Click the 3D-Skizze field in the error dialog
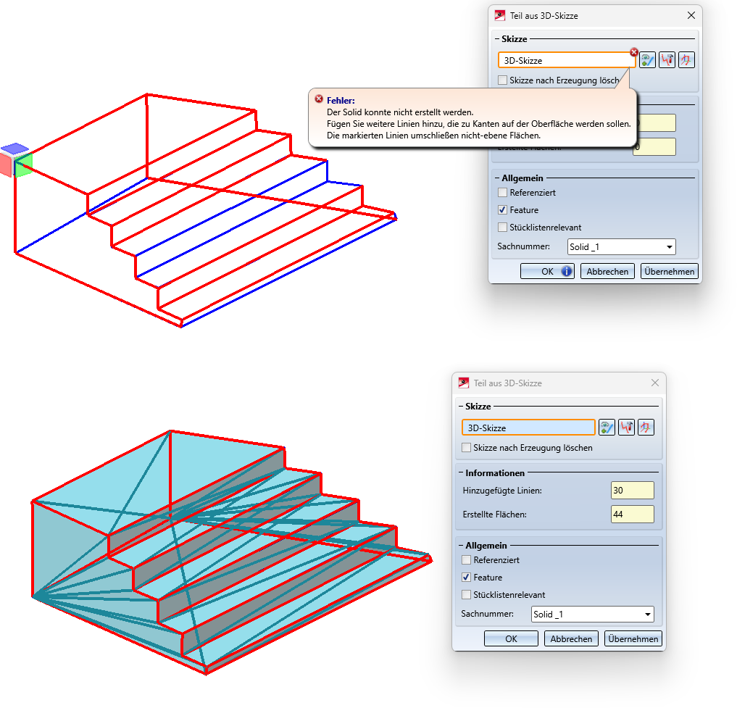The width and height of the screenshot is (737, 708). [x=567, y=60]
